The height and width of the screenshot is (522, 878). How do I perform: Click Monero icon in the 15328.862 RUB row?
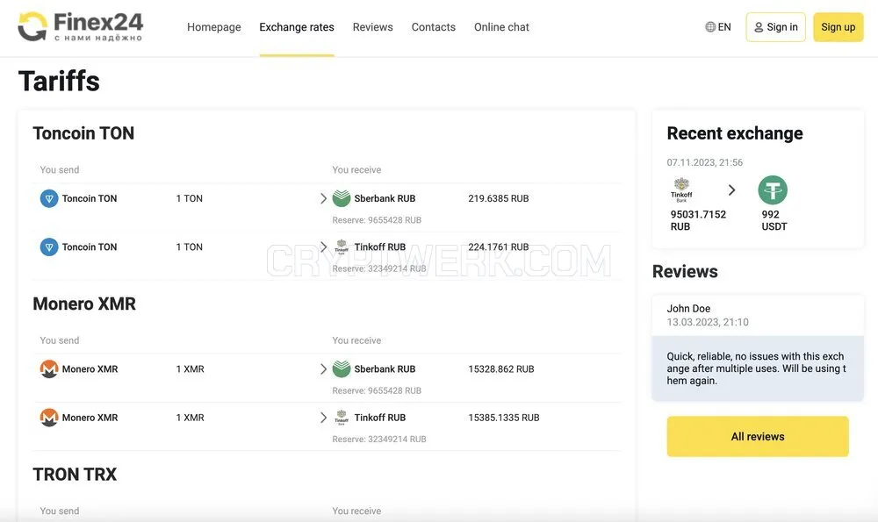click(49, 369)
